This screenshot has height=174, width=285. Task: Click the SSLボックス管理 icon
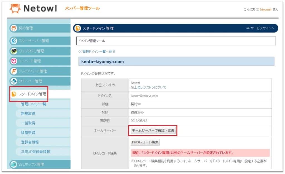tap(14, 164)
